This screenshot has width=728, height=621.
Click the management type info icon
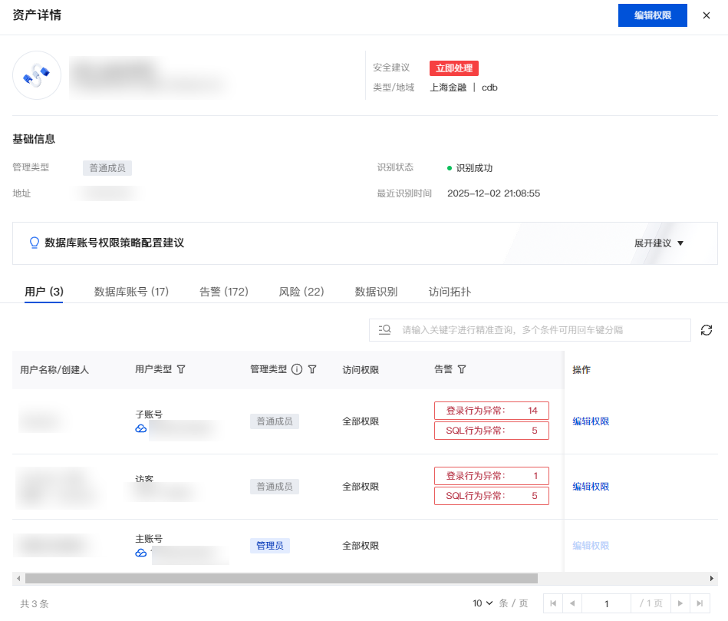(x=297, y=369)
